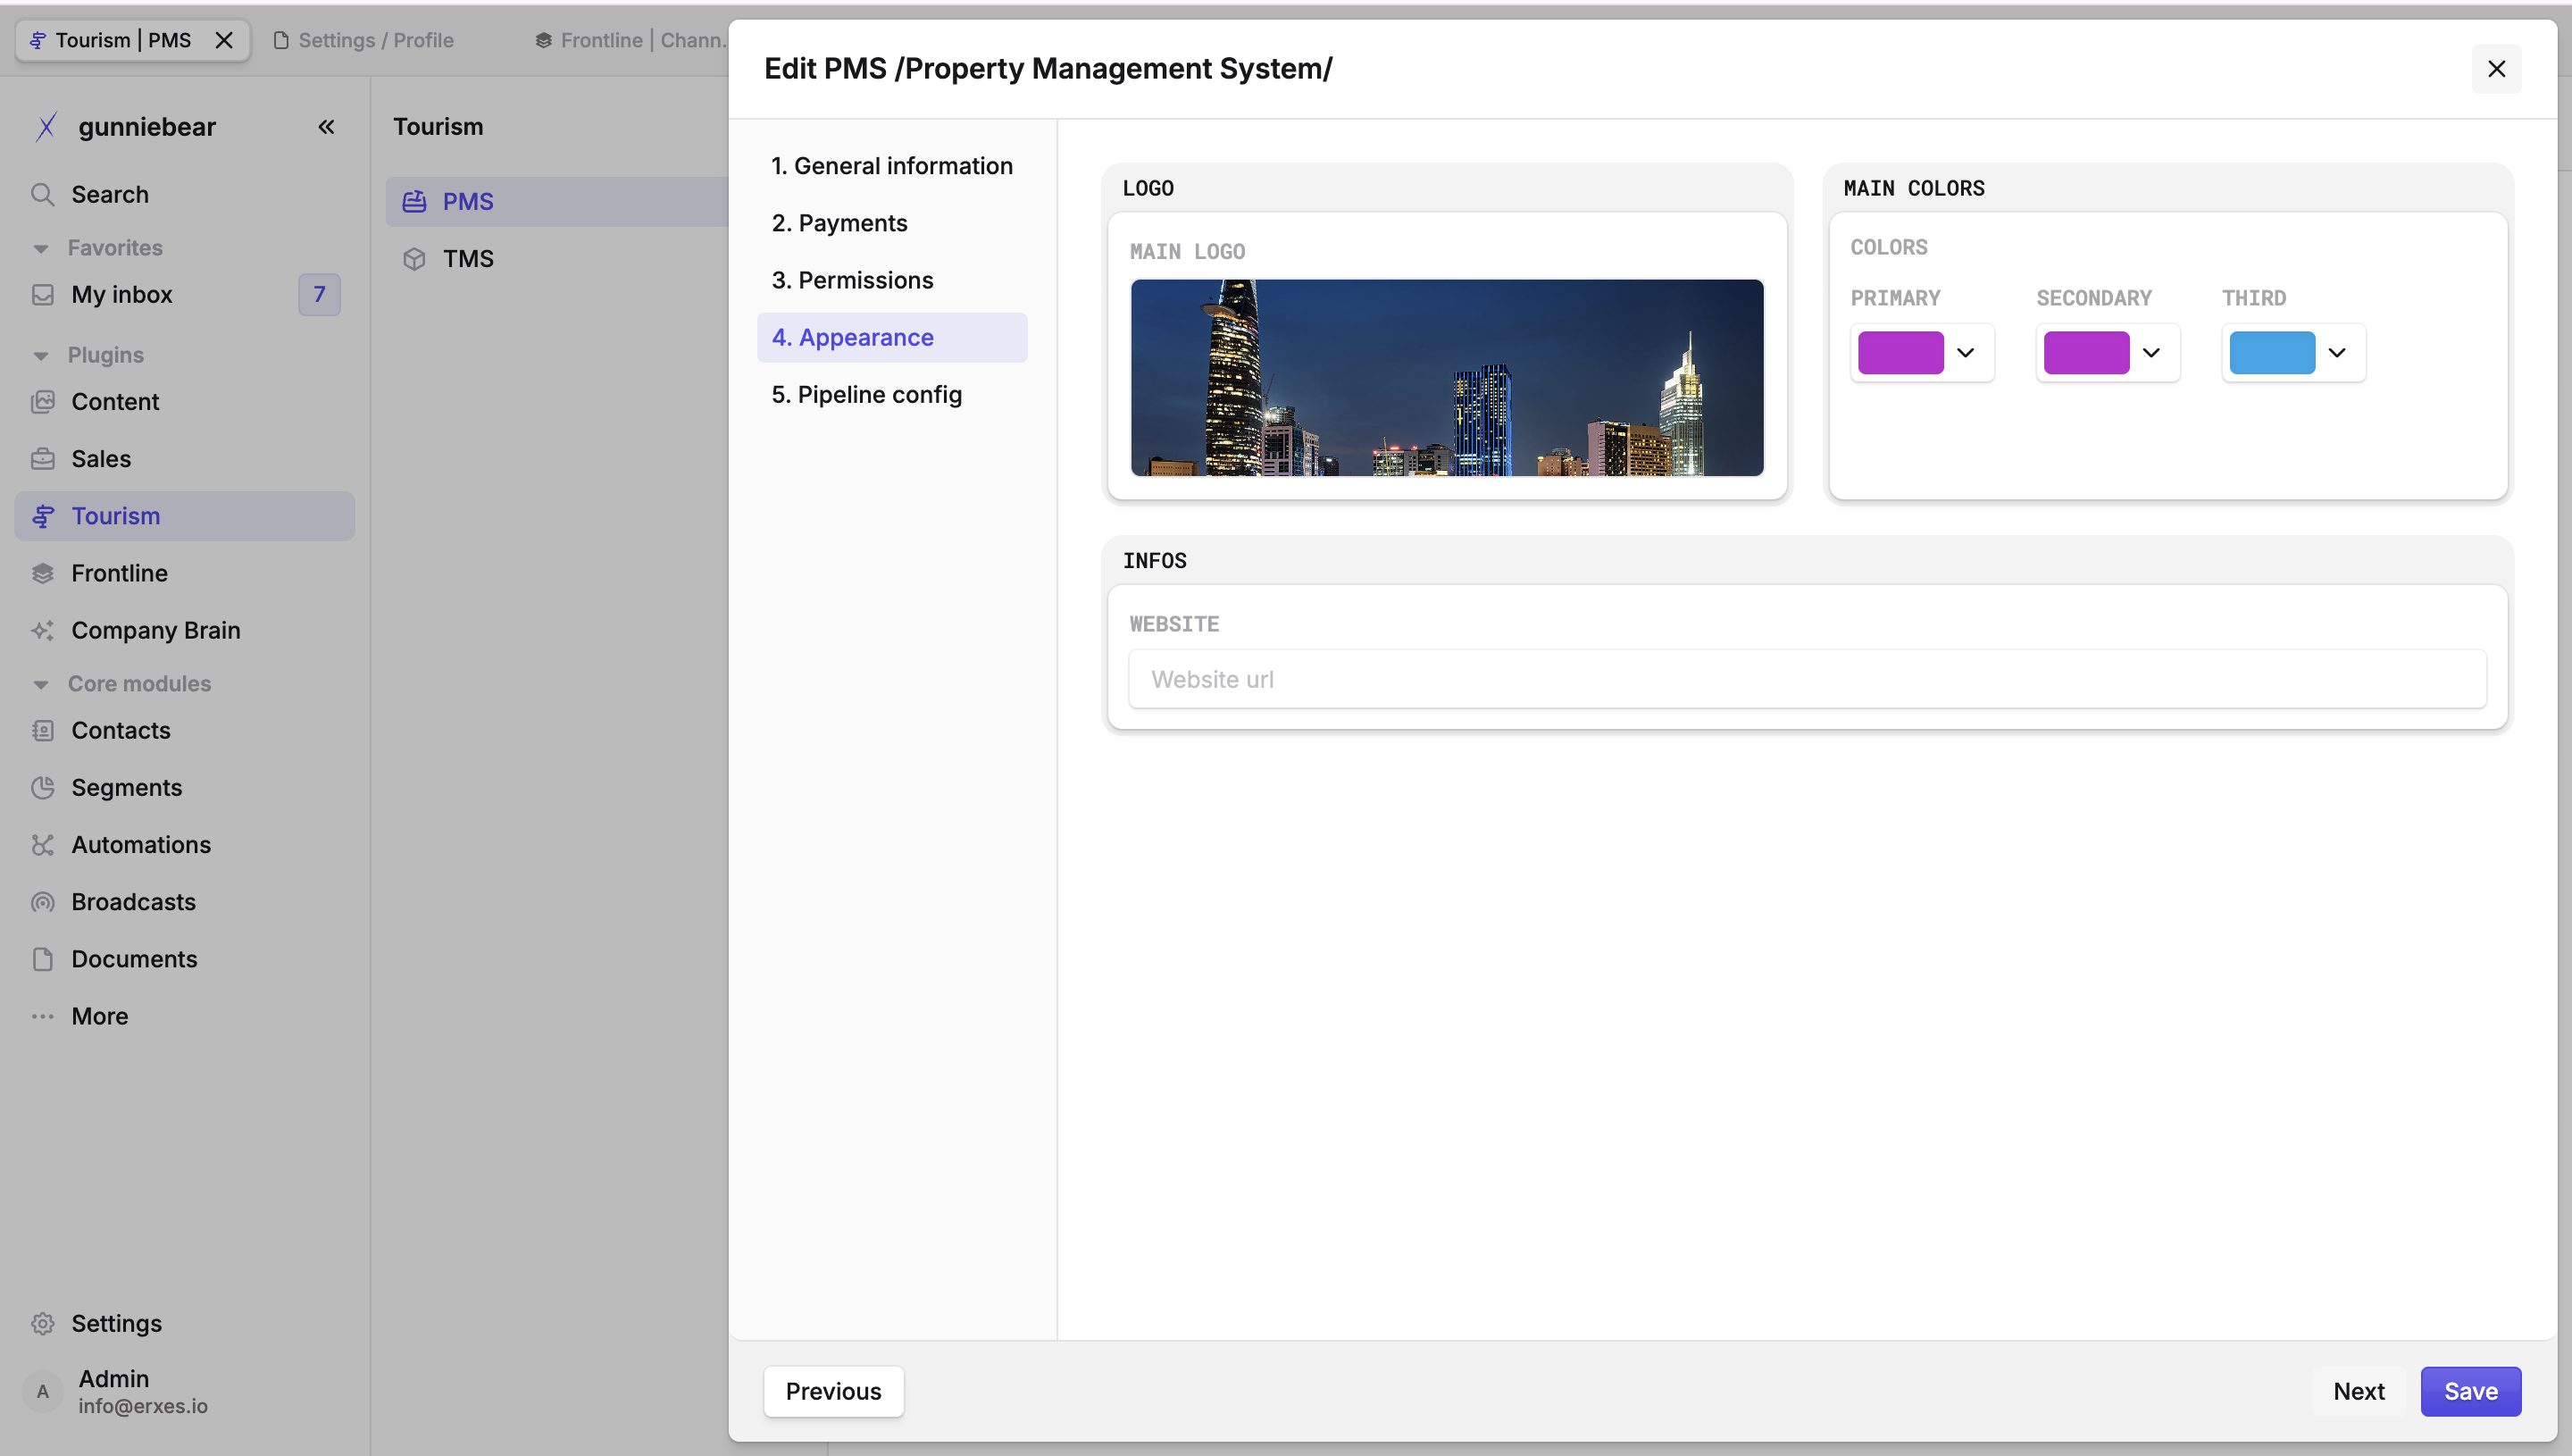Open the Admin user profile
Screen dimensions: 2572x1456
tap(185, 1391)
